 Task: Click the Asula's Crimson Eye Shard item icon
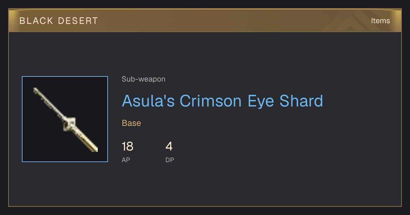65,119
